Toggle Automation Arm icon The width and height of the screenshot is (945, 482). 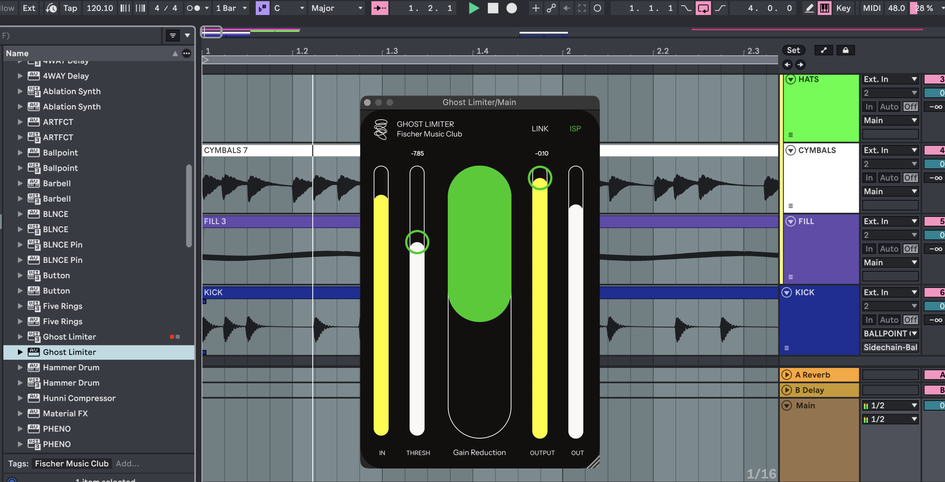click(551, 8)
